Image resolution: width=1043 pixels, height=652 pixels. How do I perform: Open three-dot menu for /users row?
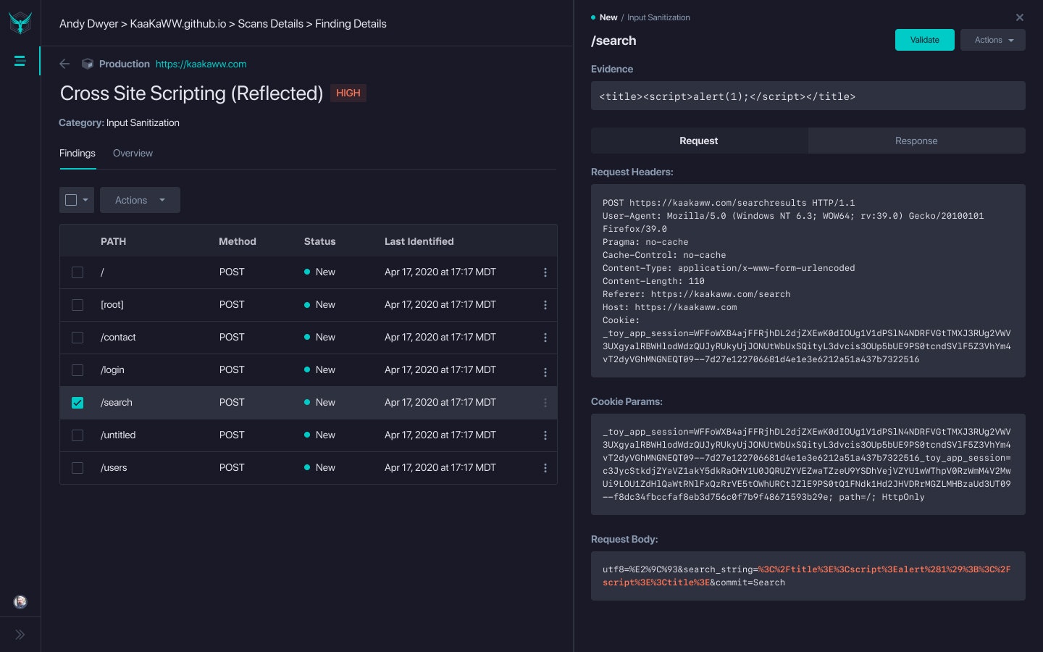pyautogui.click(x=545, y=468)
